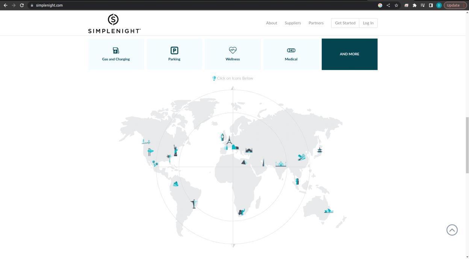
Task: Click the Golden Gate Bridge icon
Action: tap(146, 142)
